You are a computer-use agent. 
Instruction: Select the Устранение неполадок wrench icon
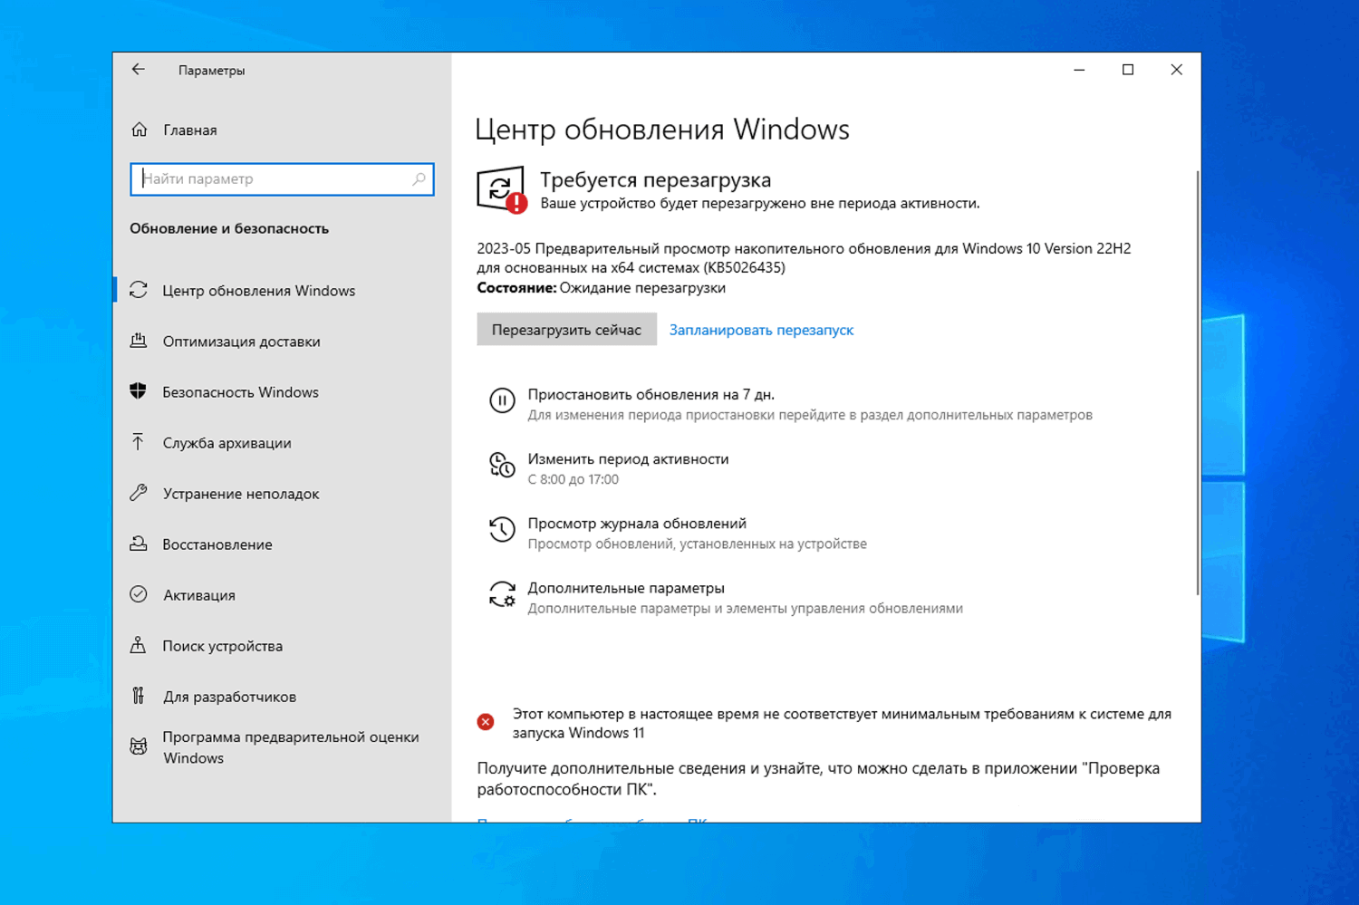139,493
